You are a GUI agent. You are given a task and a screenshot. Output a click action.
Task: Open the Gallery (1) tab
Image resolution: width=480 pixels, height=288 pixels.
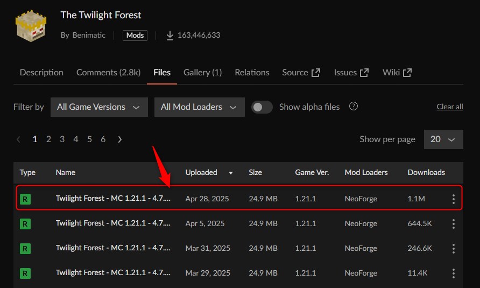(203, 73)
